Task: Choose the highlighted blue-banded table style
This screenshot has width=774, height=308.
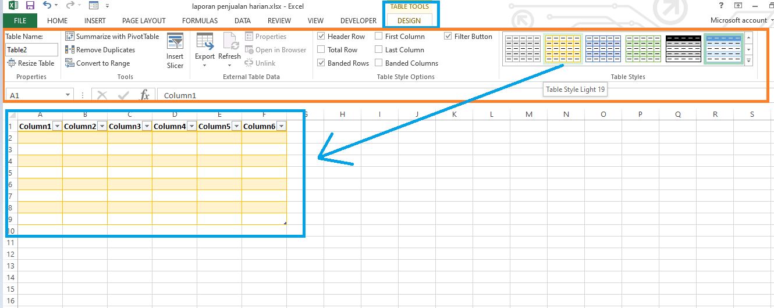Action: 723,48
